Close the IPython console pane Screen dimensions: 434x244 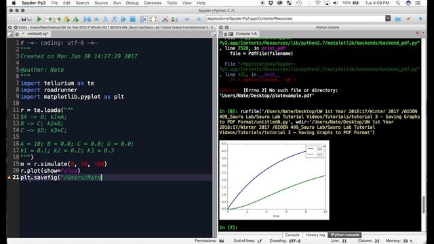pyautogui.click(x=221, y=27)
